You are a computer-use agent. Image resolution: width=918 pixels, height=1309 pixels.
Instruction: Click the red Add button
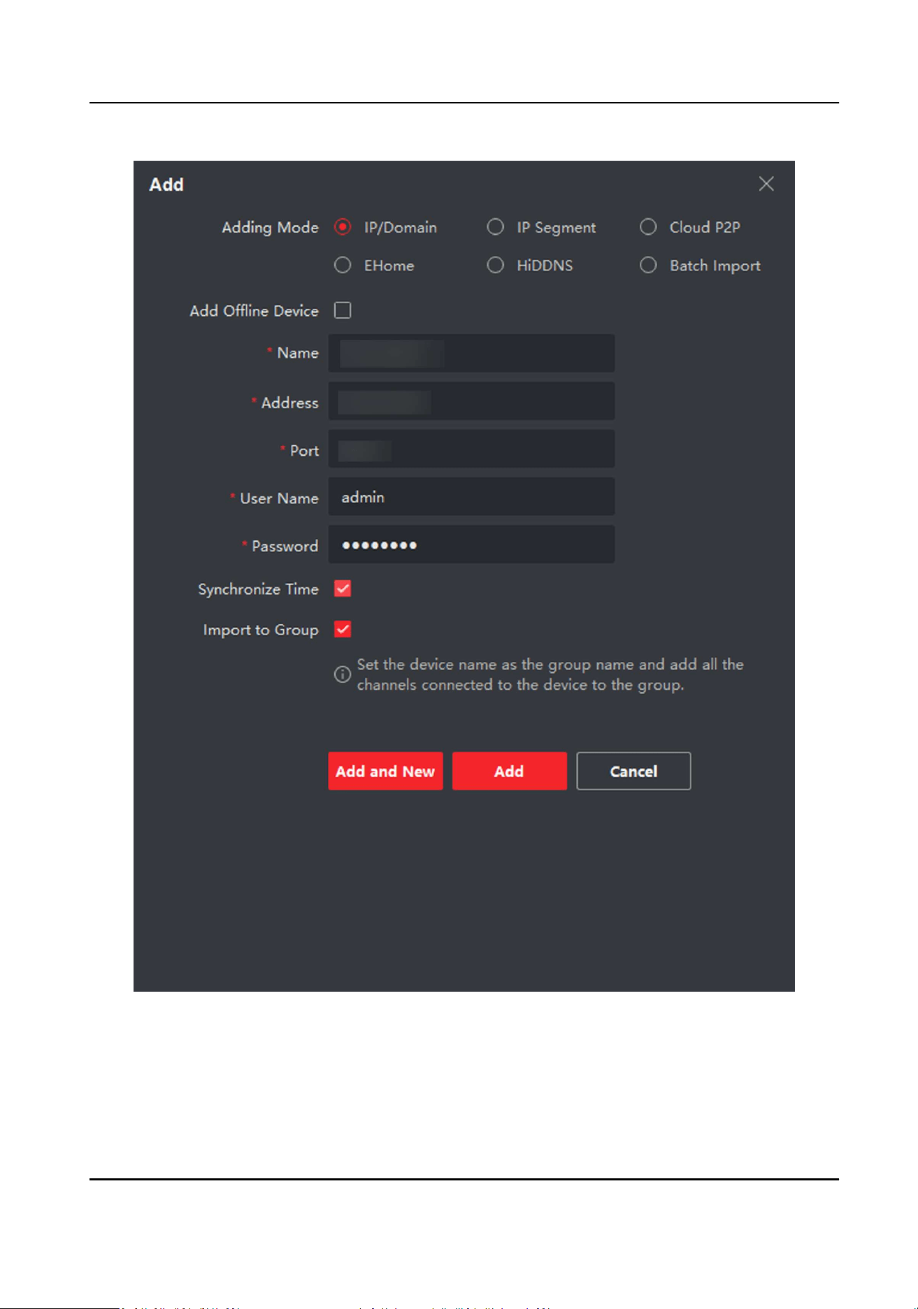(x=509, y=771)
